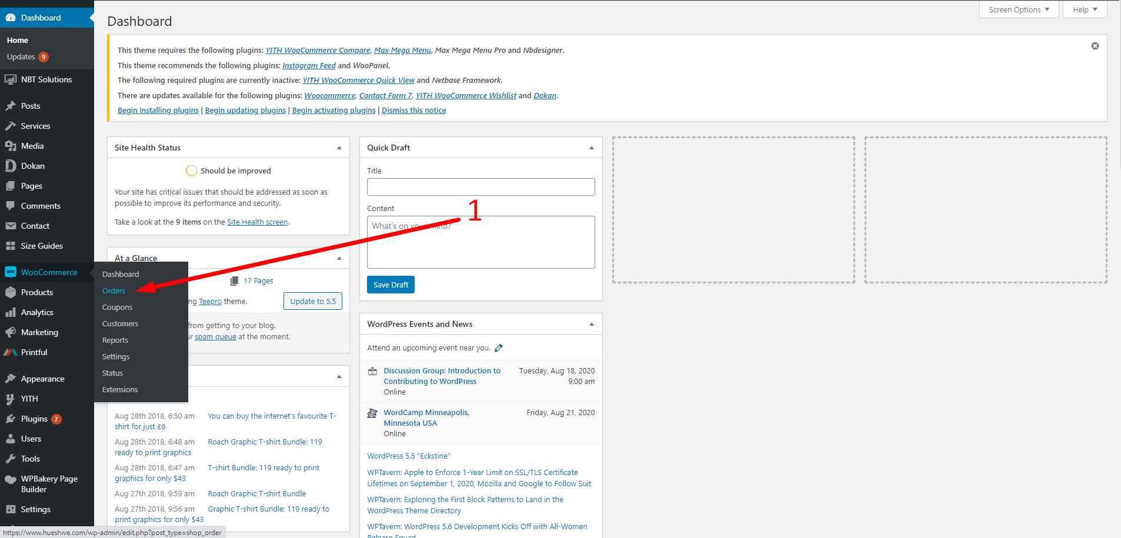Click Begin installing plugins link

coord(158,110)
